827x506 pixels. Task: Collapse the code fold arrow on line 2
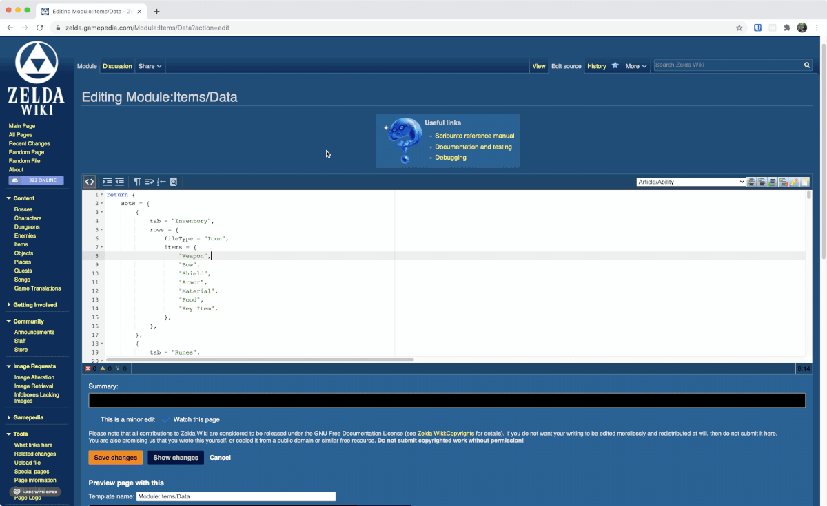(101, 203)
